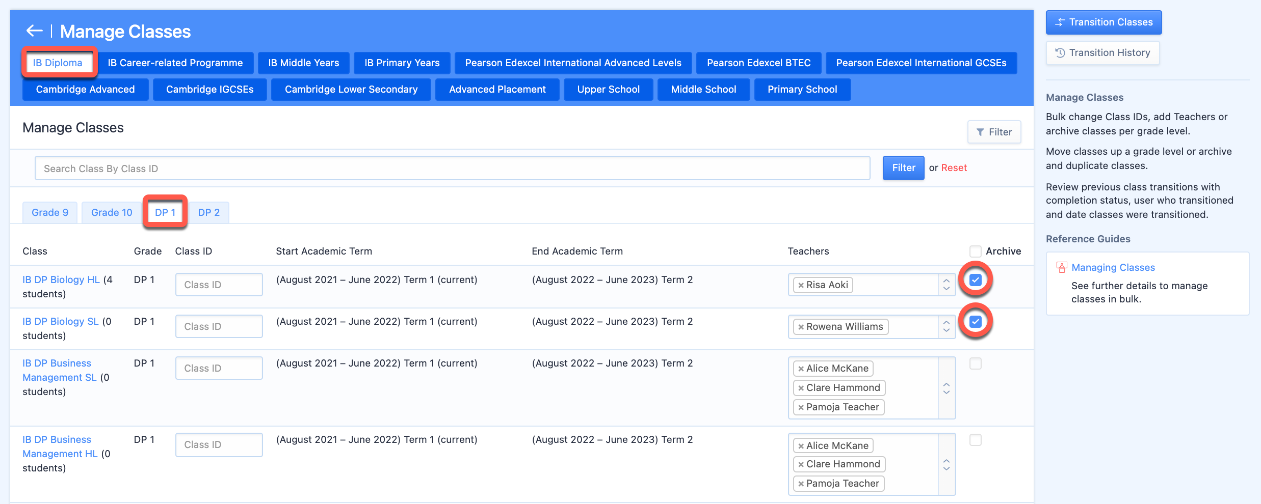The width and height of the screenshot is (1261, 504).
Task: Switch to Cambridge IGCSEs tab
Action: (210, 89)
